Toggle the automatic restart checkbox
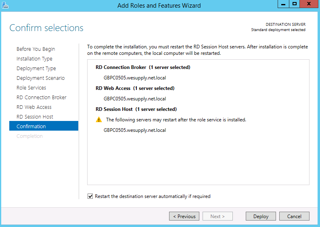This screenshot has width=320, height=227. tap(90, 196)
